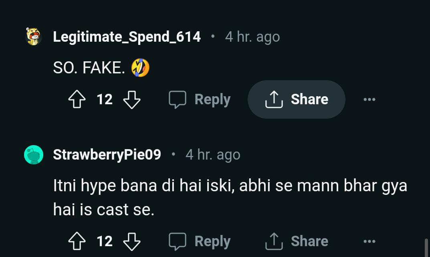Upvote StrawberryPie09's comment
430x257 pixels.
tap(77, 241)
